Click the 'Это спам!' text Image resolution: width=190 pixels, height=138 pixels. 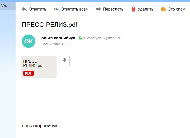pos(177,9)
